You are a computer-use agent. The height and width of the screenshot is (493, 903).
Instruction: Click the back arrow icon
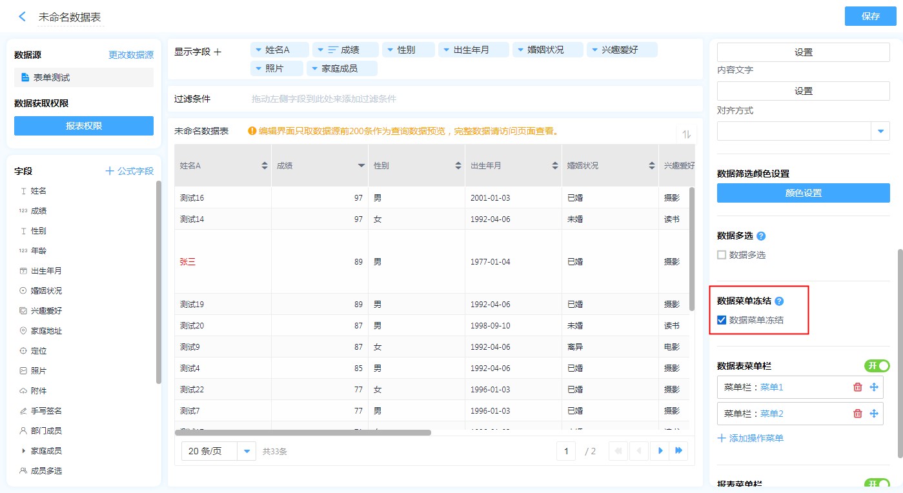[x=23, y=17]
